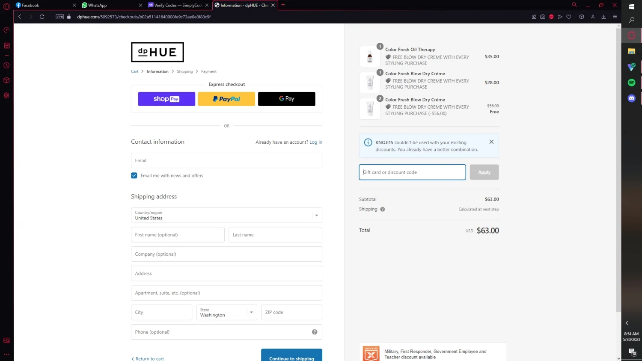Reload the current page
This screenshot has height=361, width=642.
(42, 17)
